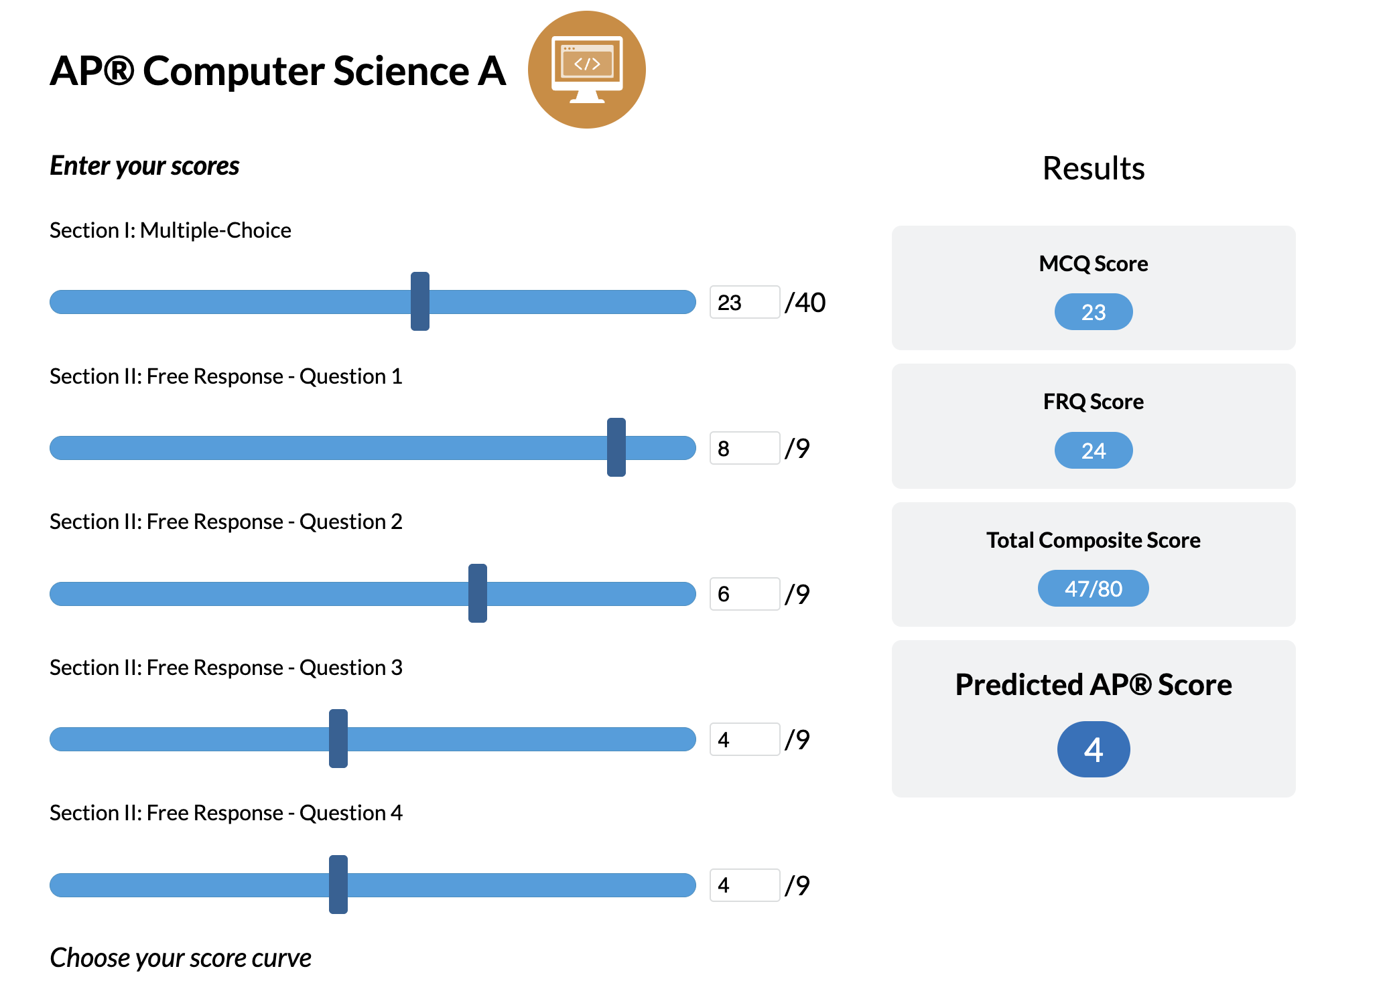
Task: Click the Multiple-Choice slider handle
Action: pos(420,301)
